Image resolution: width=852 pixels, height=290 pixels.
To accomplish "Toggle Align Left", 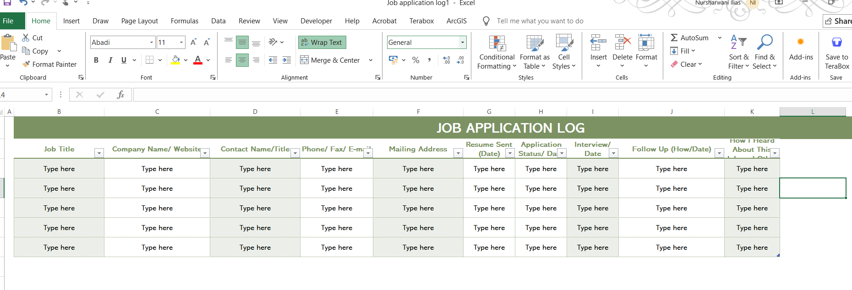I will pyautogui.click(x=229, y=60).
